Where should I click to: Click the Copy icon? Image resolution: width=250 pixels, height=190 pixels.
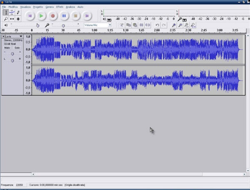(x=128, y=25)
